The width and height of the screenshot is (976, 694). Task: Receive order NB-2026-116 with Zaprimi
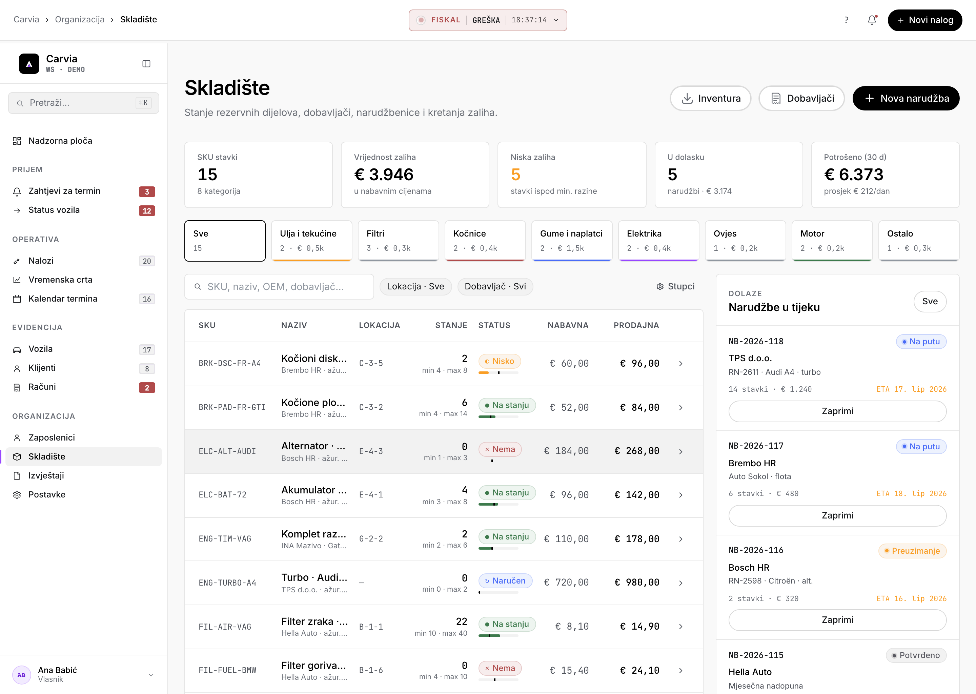[x=837, y=620]
